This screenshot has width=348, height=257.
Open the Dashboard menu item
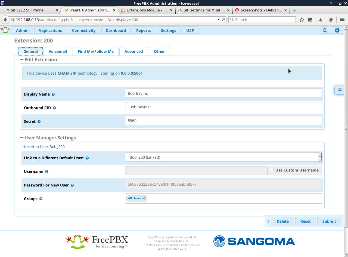(116, 30)
